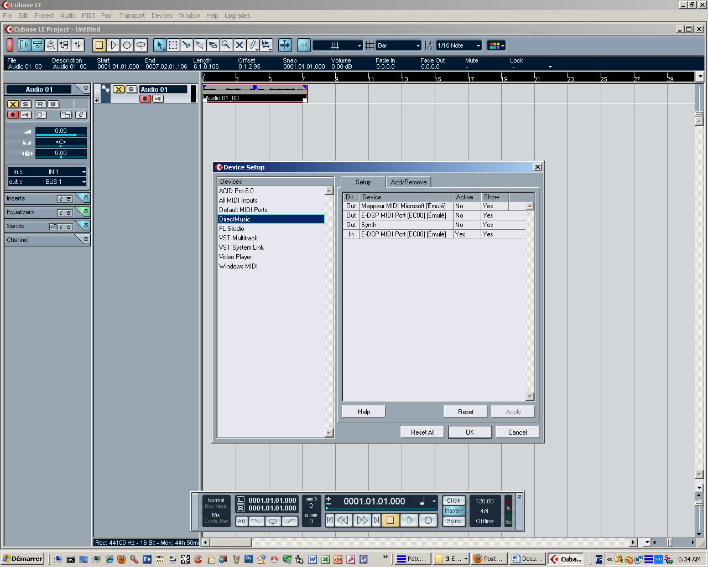Open the color selector dropdown
This screenshot has height=567, width=708.
(x=496, y=45)
